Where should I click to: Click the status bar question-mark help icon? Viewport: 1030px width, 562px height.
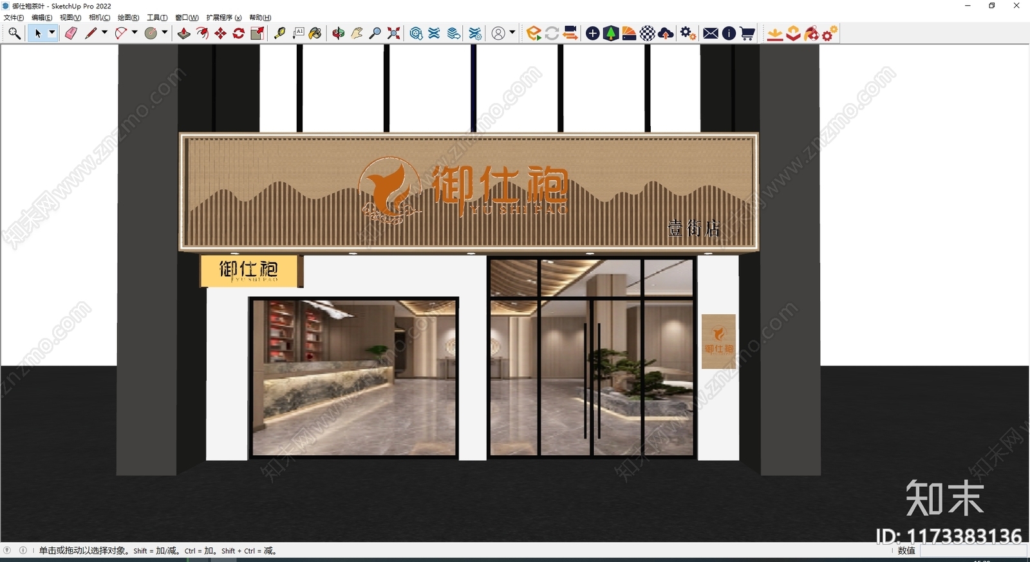tap(7, 550)
